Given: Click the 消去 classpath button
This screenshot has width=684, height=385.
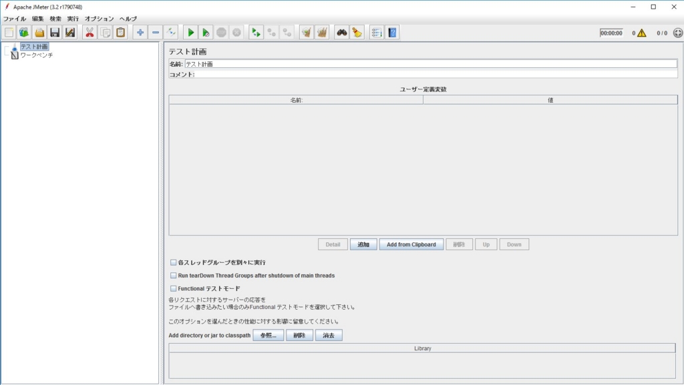Looking at the screenshot, I should [329, 336].
